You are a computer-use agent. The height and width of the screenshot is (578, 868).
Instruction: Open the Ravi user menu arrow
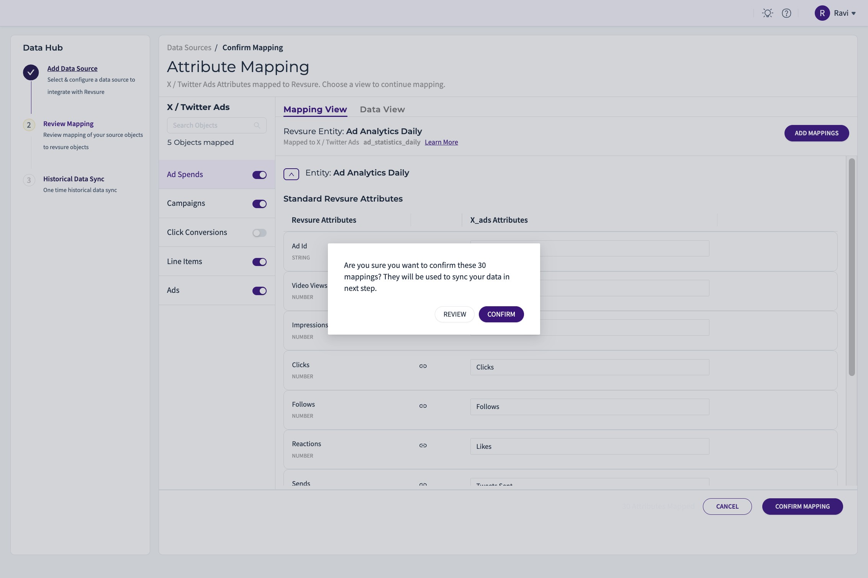[854, 13]
